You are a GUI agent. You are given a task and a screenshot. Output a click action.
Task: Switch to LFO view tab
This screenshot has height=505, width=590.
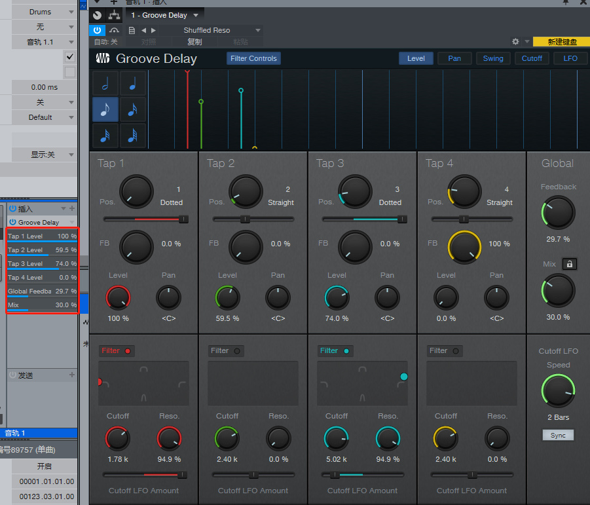coord(570,58)
